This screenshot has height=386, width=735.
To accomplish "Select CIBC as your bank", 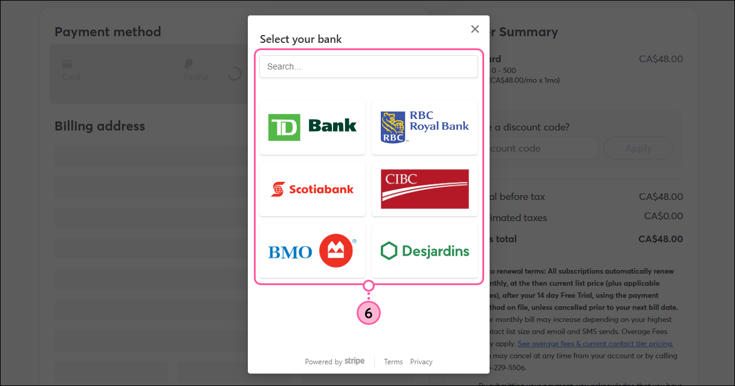I will [x=424, y=188].
